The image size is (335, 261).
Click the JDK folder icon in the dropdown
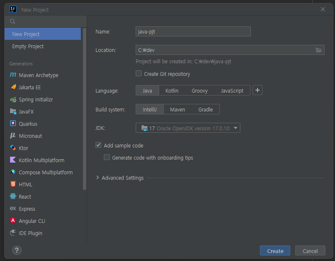point(144,128)
